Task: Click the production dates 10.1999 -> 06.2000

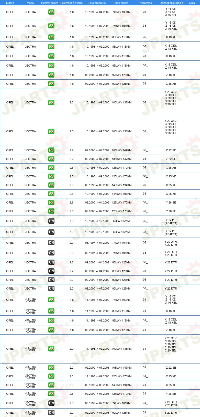Action: coord(97,194)
